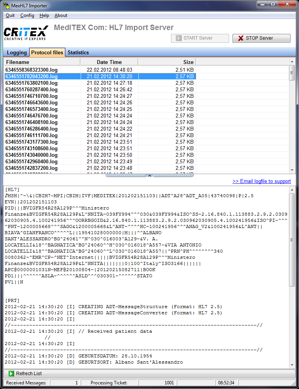
Task: Click the START Server button
Action: pyautogui.click(x=200, y=38)
